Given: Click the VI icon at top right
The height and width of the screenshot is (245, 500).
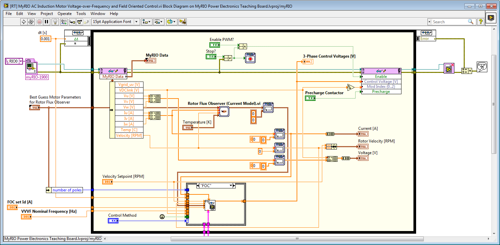Looking at the screenshot, I should pos(490,18).
